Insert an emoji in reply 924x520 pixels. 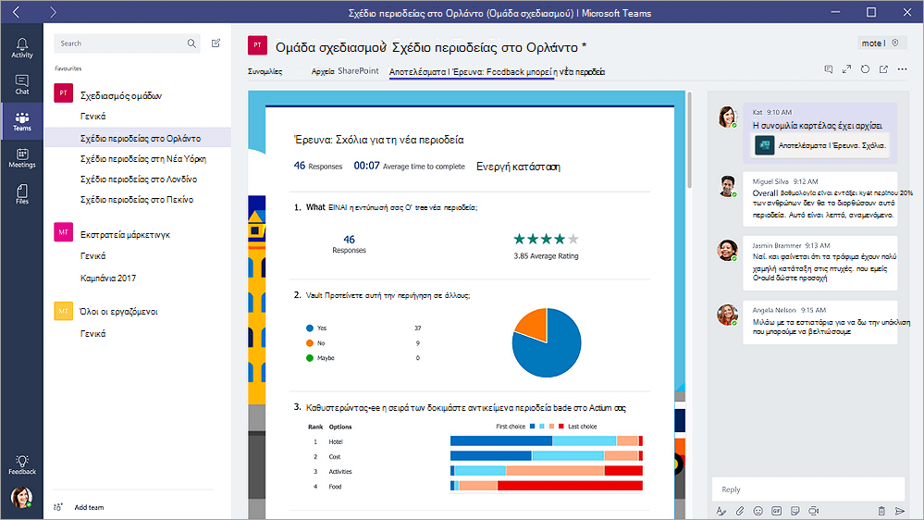click(758, 511)
